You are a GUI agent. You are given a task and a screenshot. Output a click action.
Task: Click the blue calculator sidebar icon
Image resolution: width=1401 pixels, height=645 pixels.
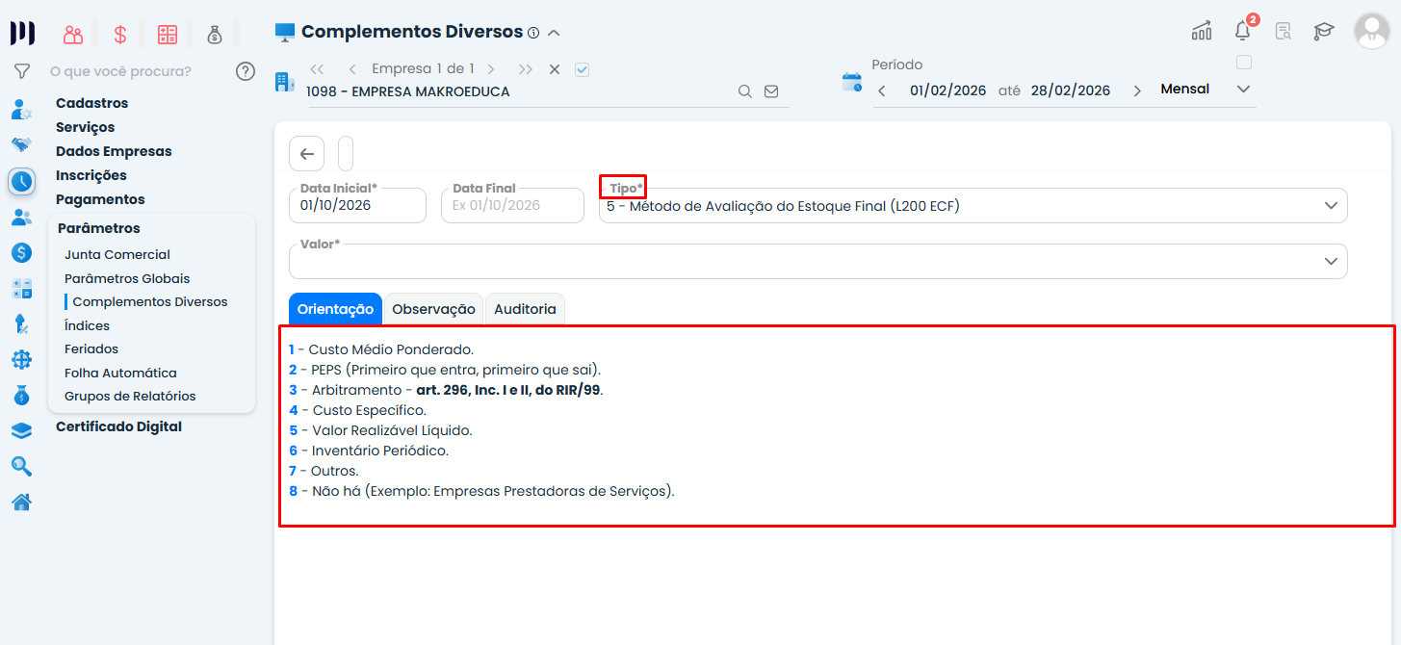(21, 289)
